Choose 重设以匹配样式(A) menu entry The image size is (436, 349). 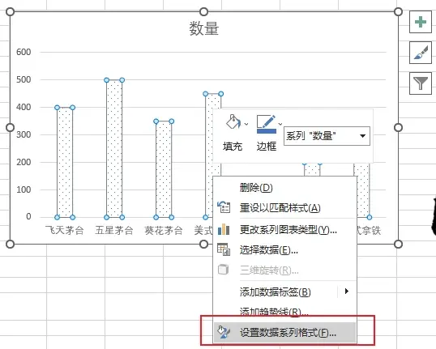284,207
